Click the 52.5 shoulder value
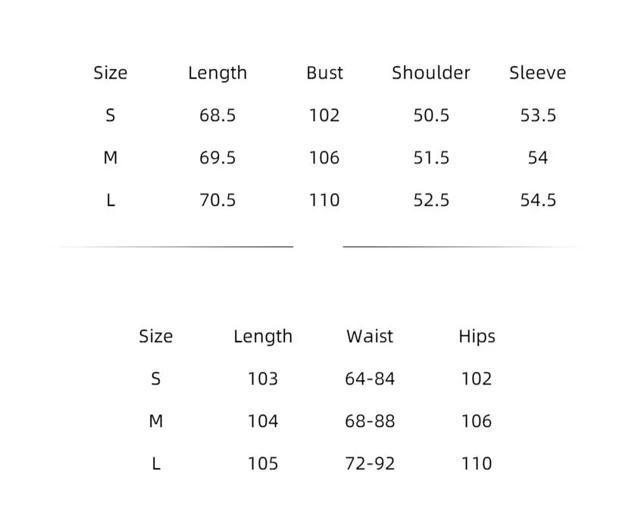 [x=431, y=201]
